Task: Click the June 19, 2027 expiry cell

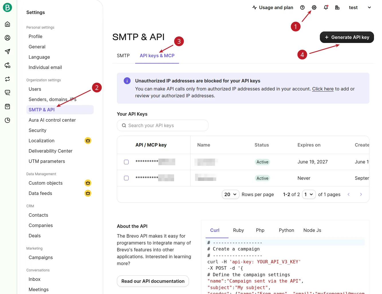Action: tap(312, 162)
